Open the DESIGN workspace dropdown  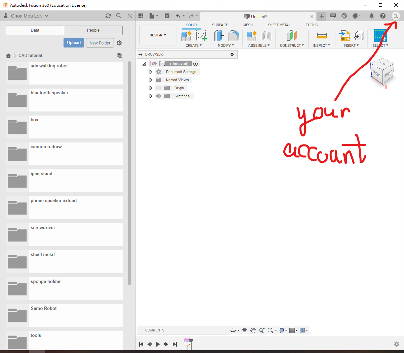coord(158,35)
